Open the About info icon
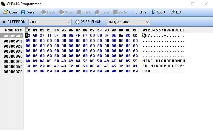Viewport: 213px width, 131px height. pos(153,12)
